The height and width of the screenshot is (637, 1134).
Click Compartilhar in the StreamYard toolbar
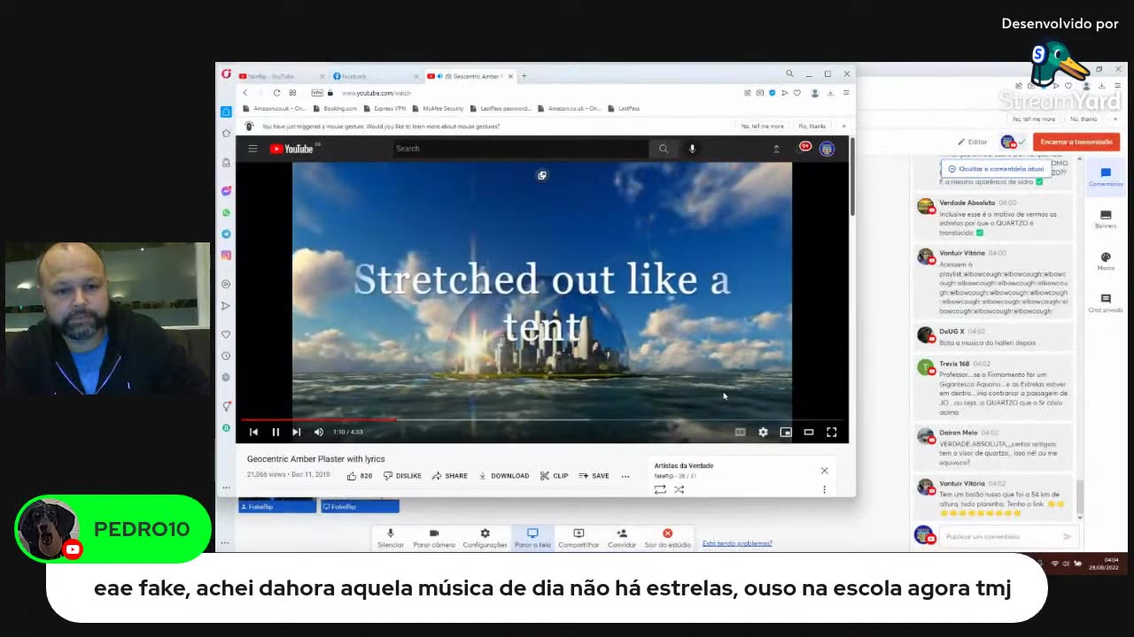579,538
